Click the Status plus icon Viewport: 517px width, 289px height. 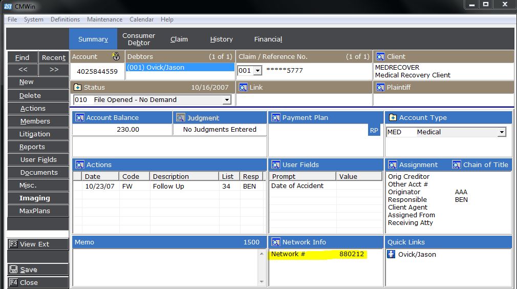[x=77, y=88]
